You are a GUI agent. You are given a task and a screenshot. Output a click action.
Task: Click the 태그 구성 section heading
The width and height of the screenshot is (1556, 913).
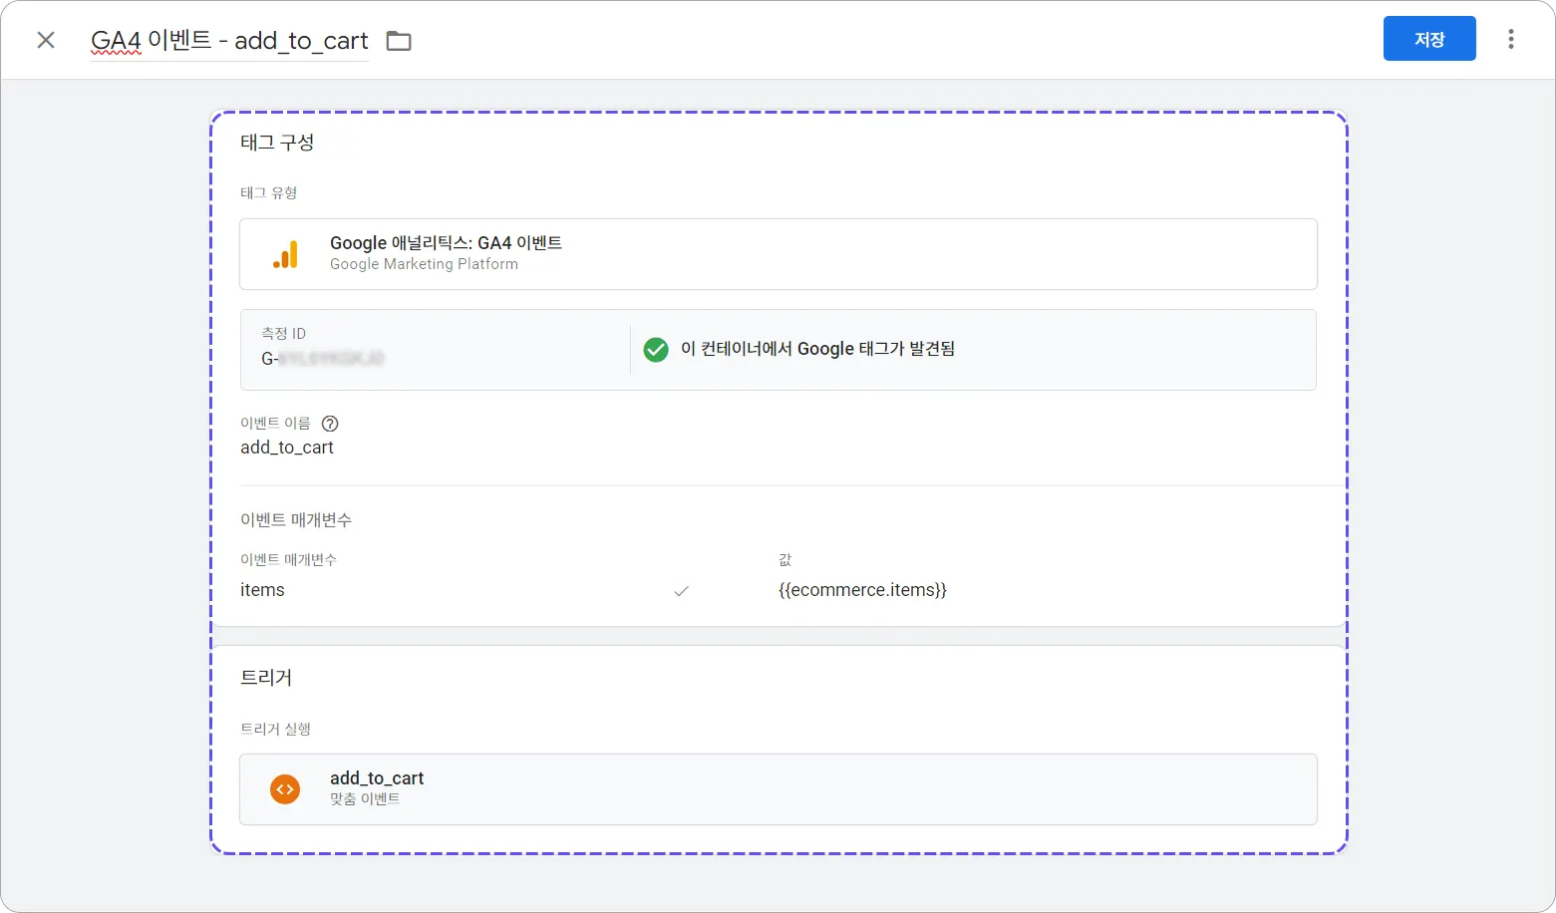click(x=277, y=143)
